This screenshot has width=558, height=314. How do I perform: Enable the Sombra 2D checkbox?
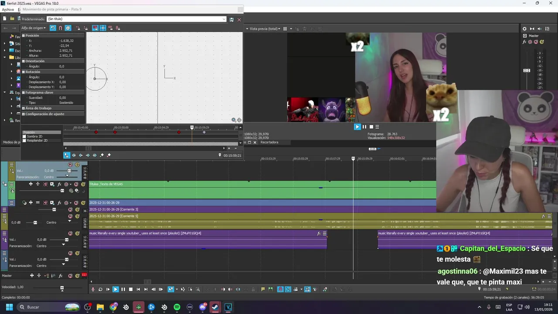[24, 137]
